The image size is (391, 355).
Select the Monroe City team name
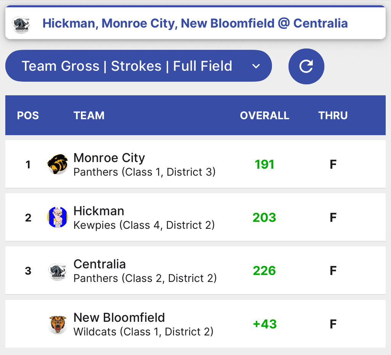tap(109, 158)
